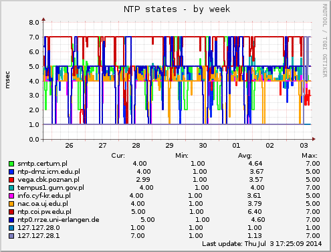The width and height of the screenshot is (331, 252).
Task: Click the date label 29 on x-axis
Action: tap(169, 146)
